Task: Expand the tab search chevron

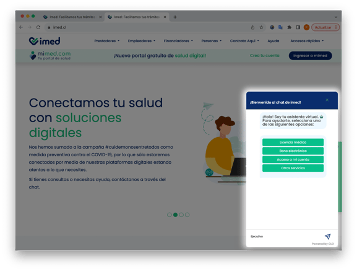Action: tap(336, 17)
